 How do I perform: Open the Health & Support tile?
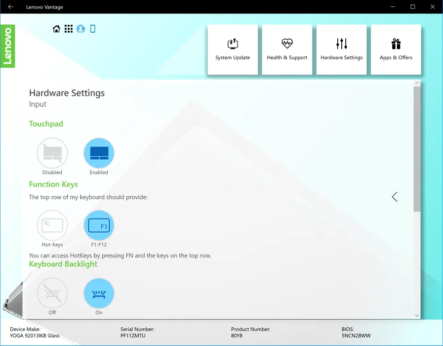tap(287, 49)
